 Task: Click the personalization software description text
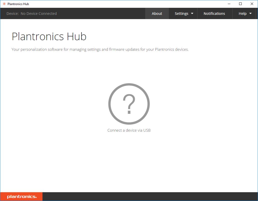[x=100, y=49]
